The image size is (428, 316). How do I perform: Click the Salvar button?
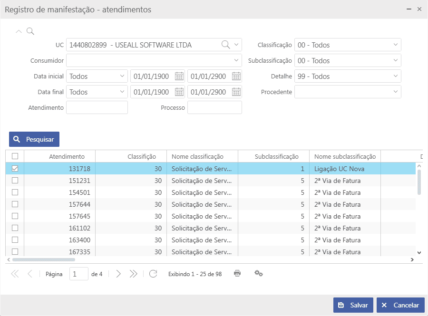(x=353, y=305)
